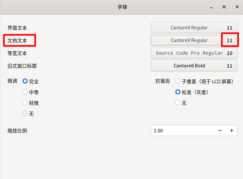This screenshot has width=243, height=179.
Task: Select 无 under the hinting group
Action: tap(25, 114)
